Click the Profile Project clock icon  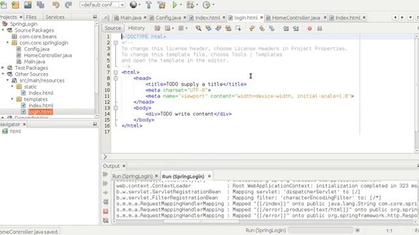(206, 5)
